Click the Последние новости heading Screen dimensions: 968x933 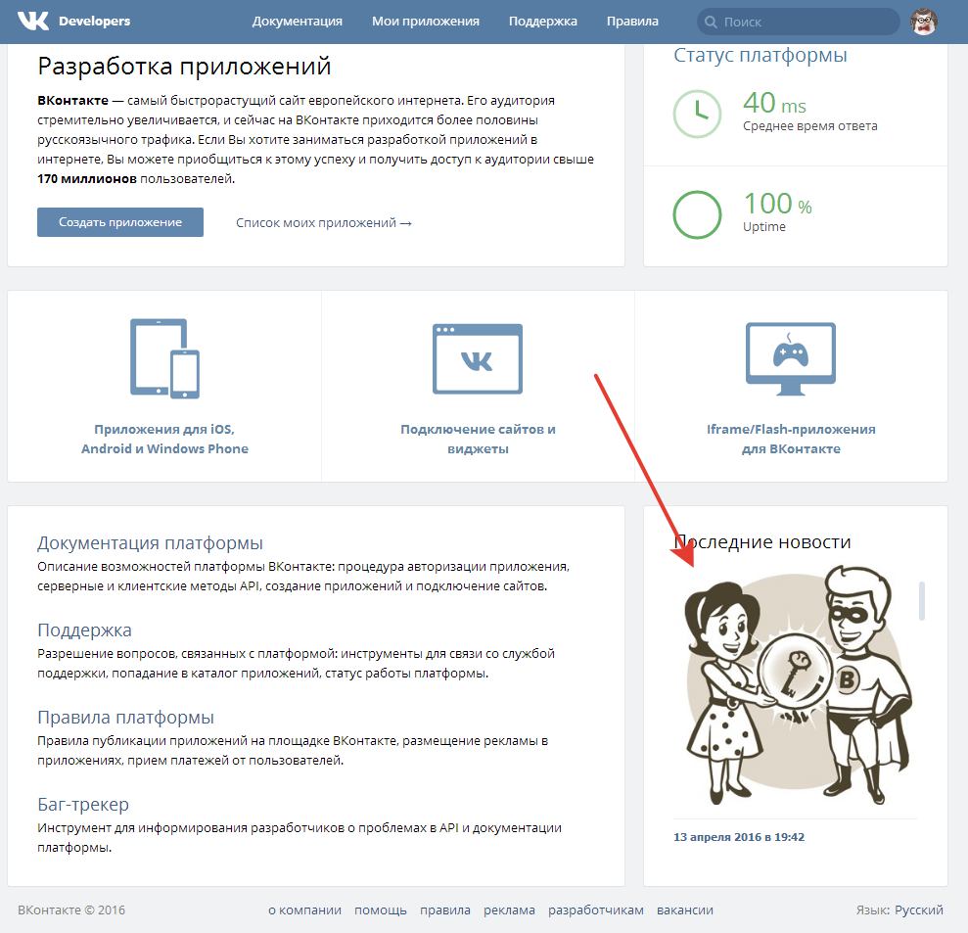(762, 541)
